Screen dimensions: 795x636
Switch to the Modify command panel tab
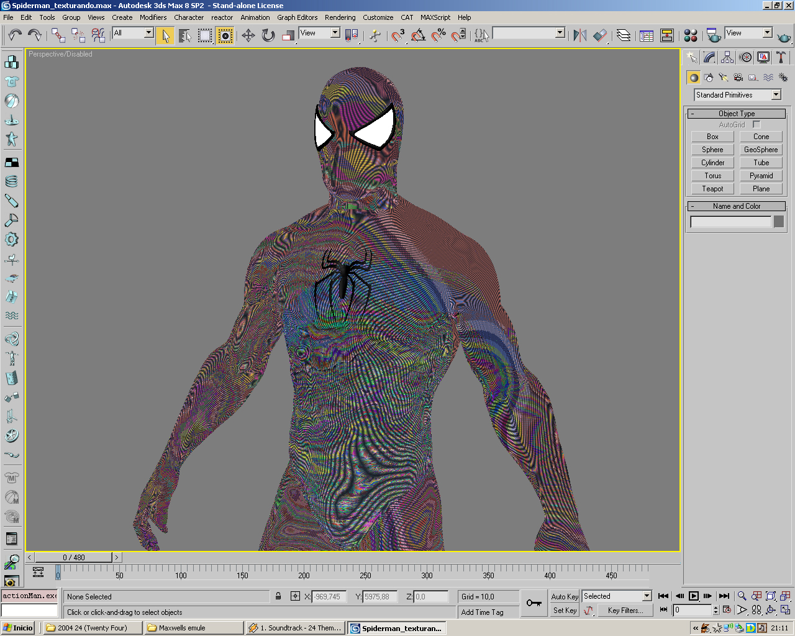pos(709,58)
